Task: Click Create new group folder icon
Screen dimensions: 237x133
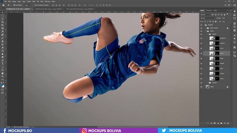Action: click(221, 123)
